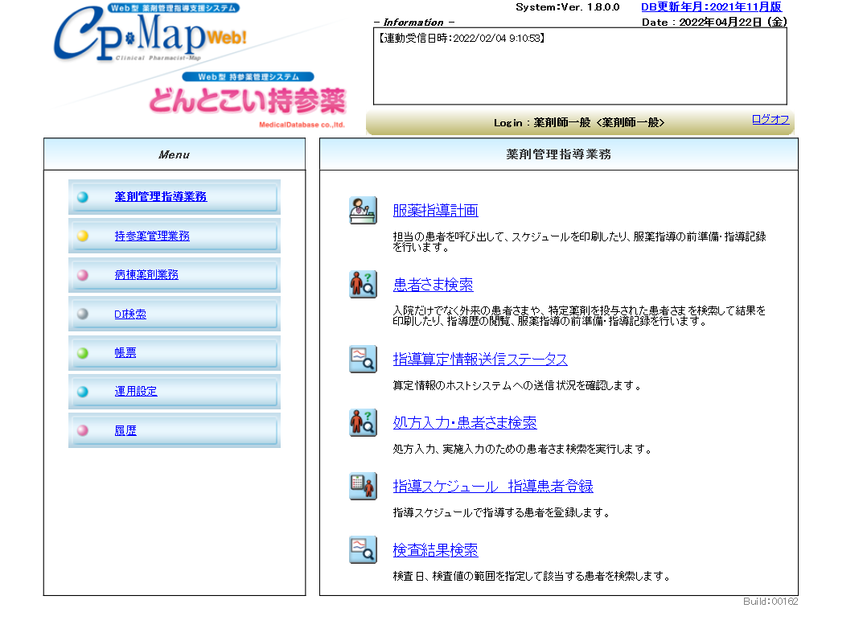Open the DI検索 menu entry
Image resolution: width=863 pixels, height=637 pixels.
130,314
